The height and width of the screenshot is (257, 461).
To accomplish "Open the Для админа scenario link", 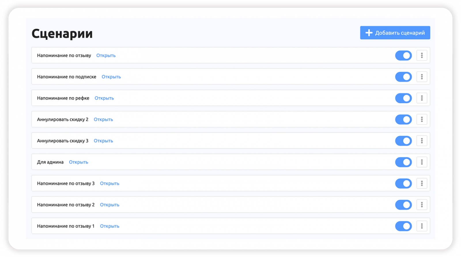I will (x=78, y=162).
